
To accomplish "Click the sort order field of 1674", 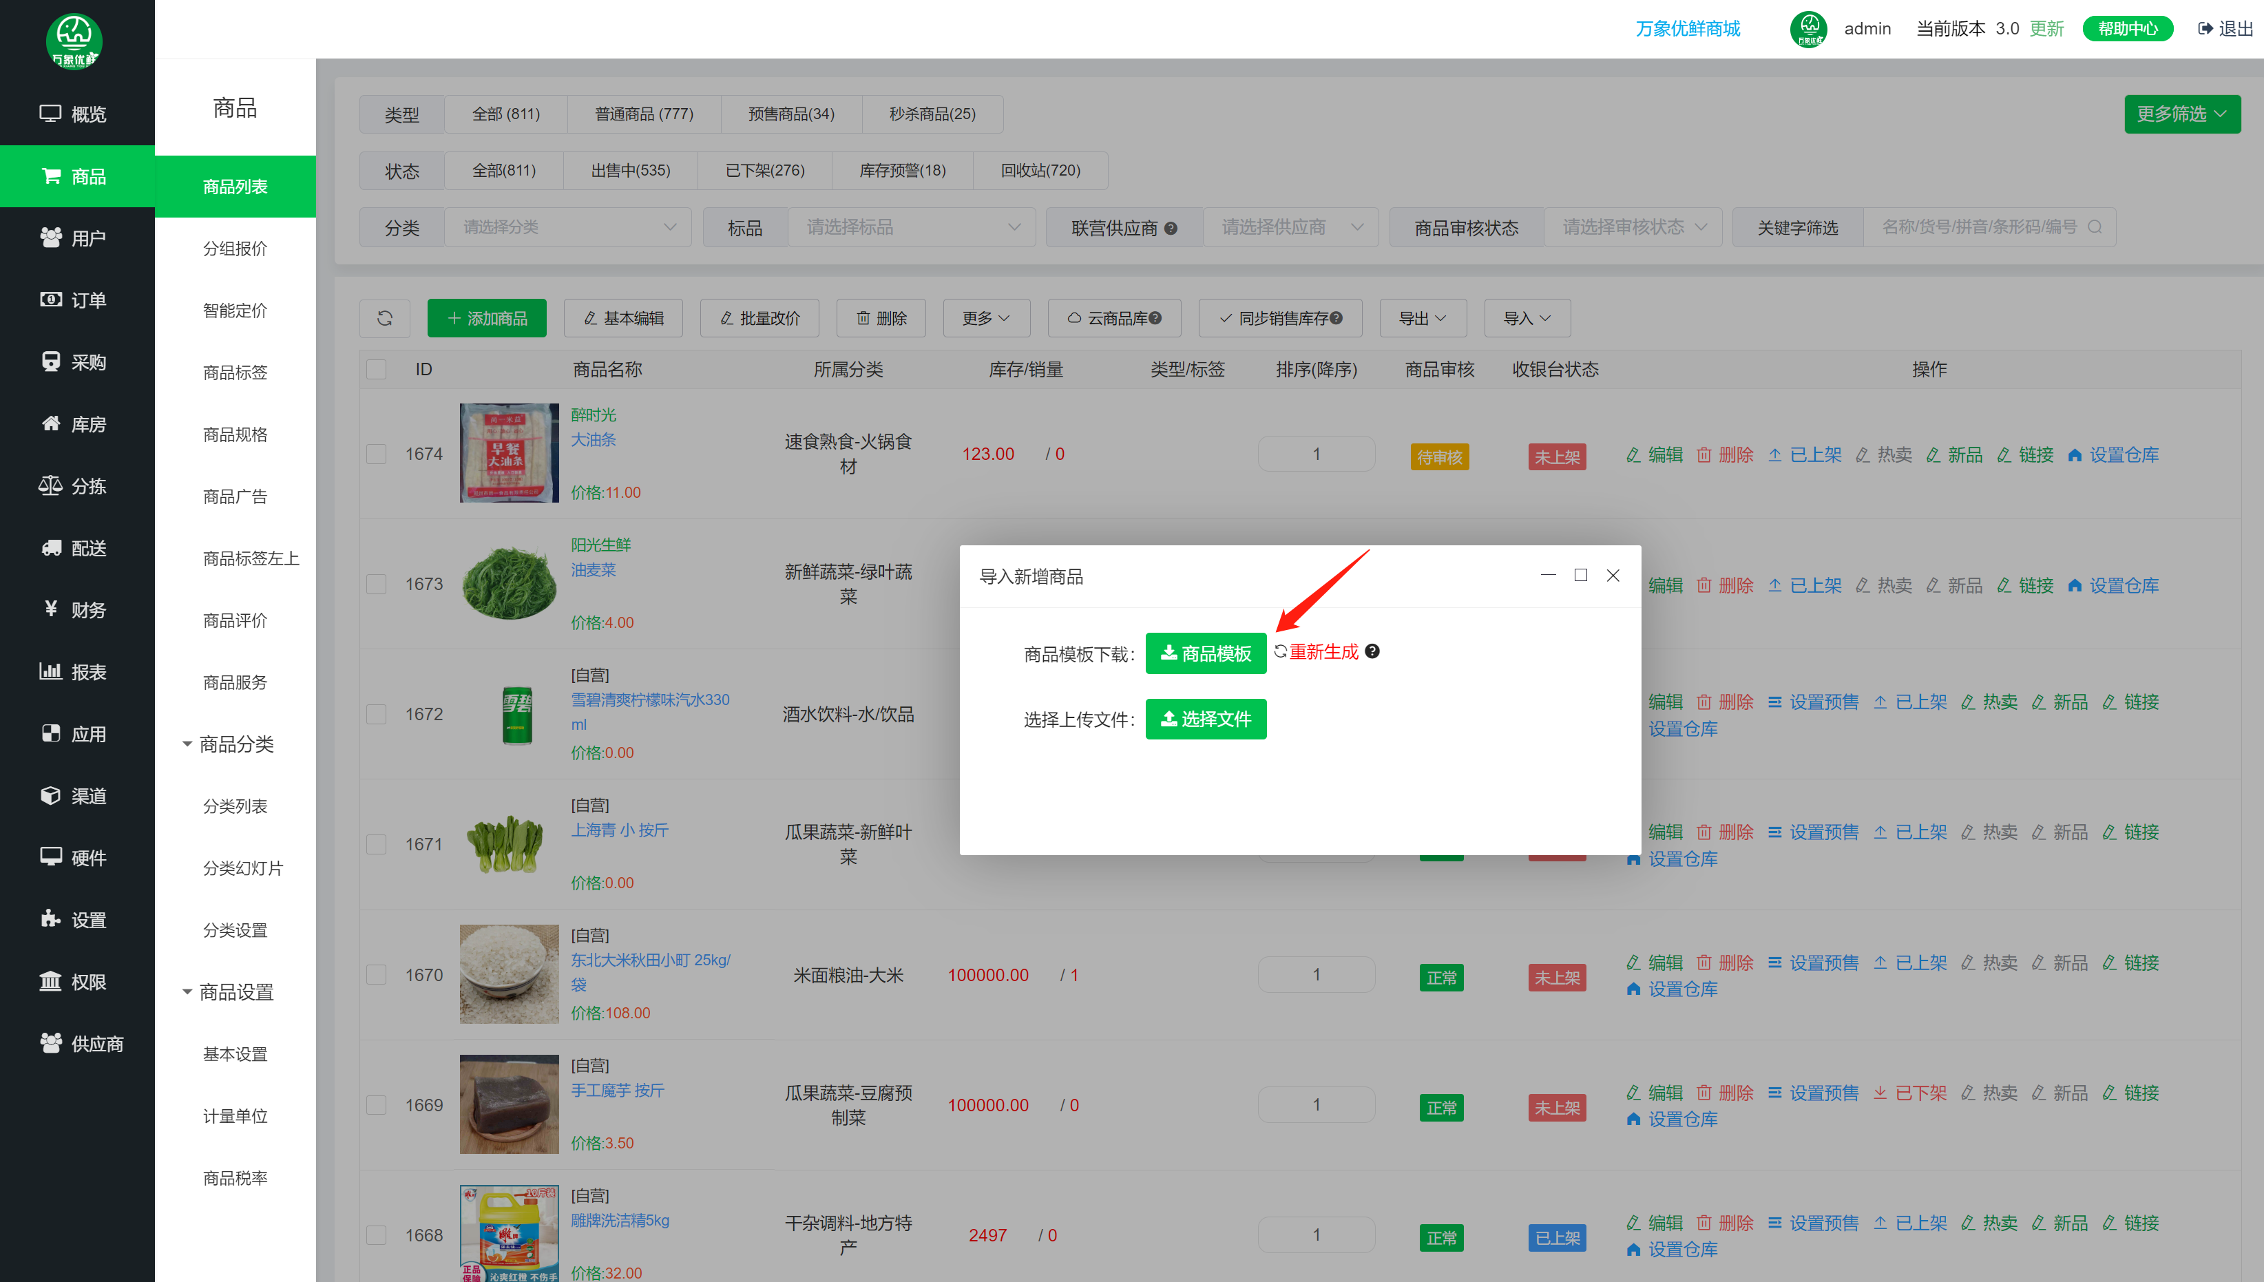I will [x=1317, y=454].
